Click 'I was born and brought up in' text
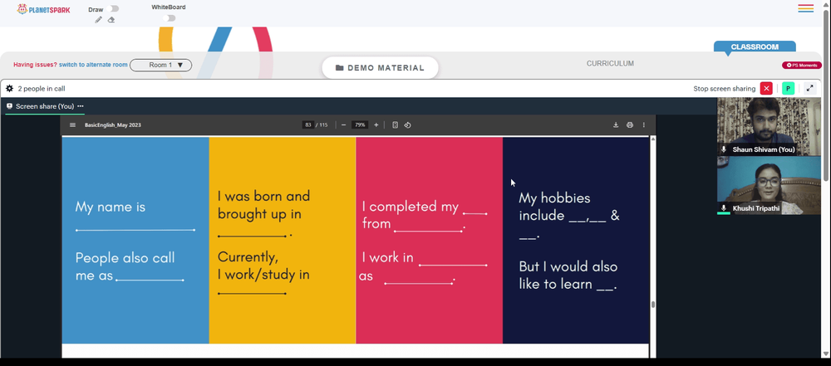This screenshot has height=366, width=831. [x=263, y=205]
